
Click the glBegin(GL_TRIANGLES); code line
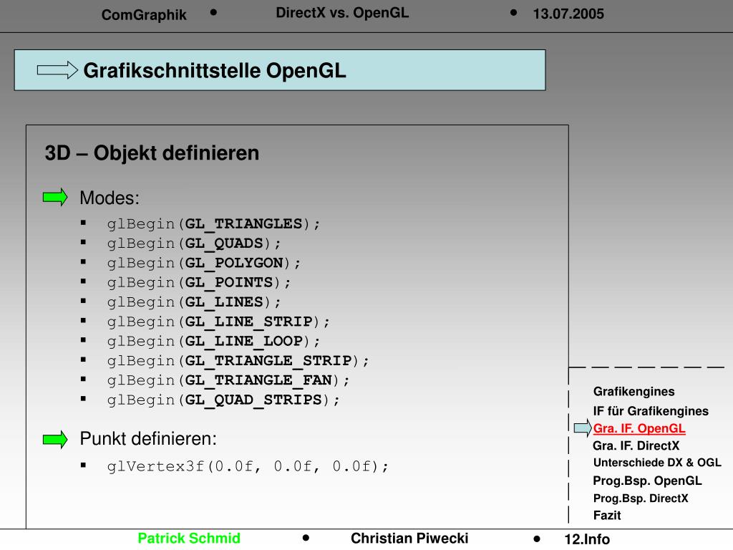pos(213,224)
